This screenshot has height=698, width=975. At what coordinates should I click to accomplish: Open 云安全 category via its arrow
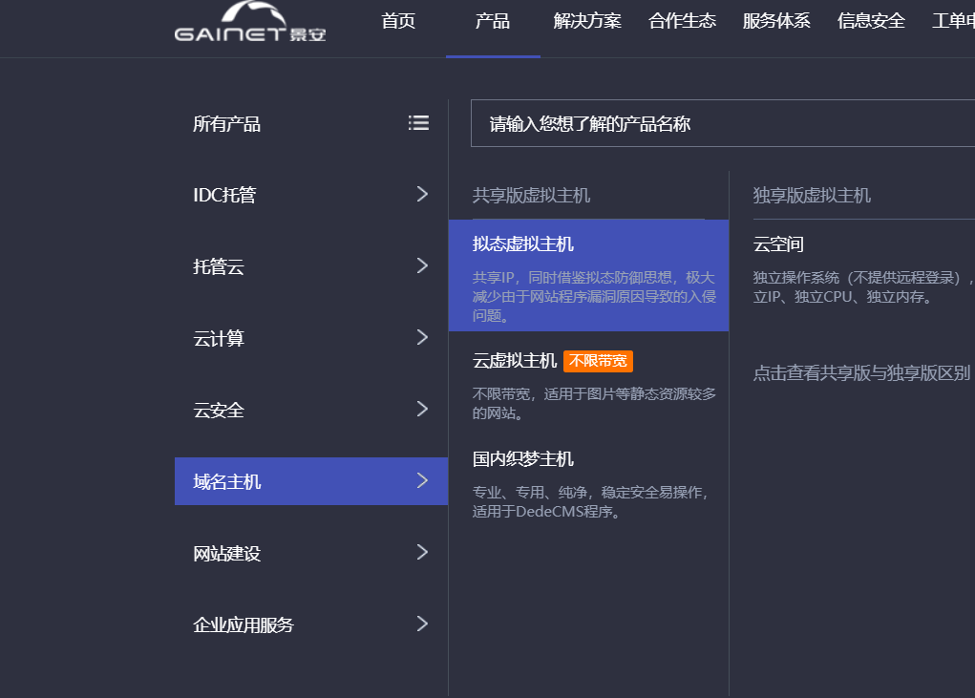(x=422, y=410)
